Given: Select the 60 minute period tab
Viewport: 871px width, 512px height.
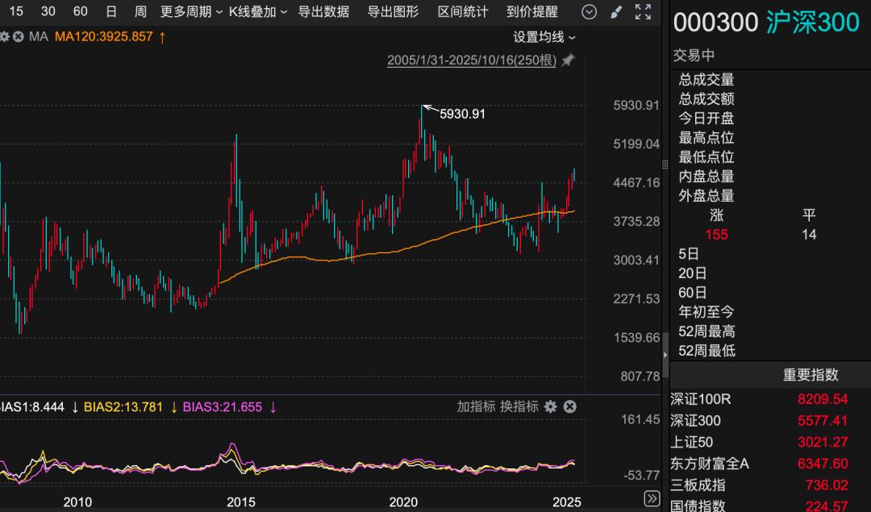Looking at the screenshot, I should (81, 11).
